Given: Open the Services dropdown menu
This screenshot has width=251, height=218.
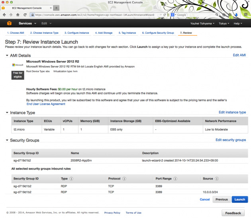Looking at the screenshot, I should click(x=27, y=23).
